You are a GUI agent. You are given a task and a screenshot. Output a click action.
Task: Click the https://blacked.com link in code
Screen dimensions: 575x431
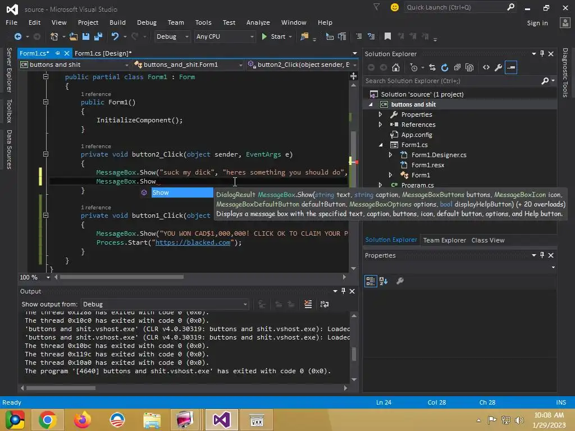193,242
